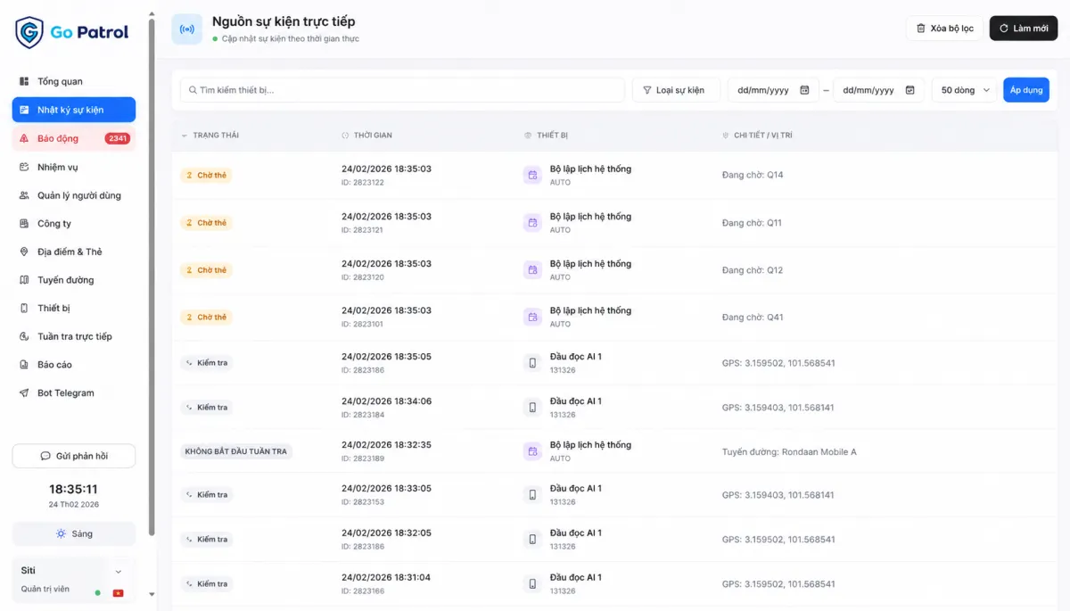Click Kiểm tra badge in 18:31:04 row
Screen dimensions: 1070x611
click(206, 584)
